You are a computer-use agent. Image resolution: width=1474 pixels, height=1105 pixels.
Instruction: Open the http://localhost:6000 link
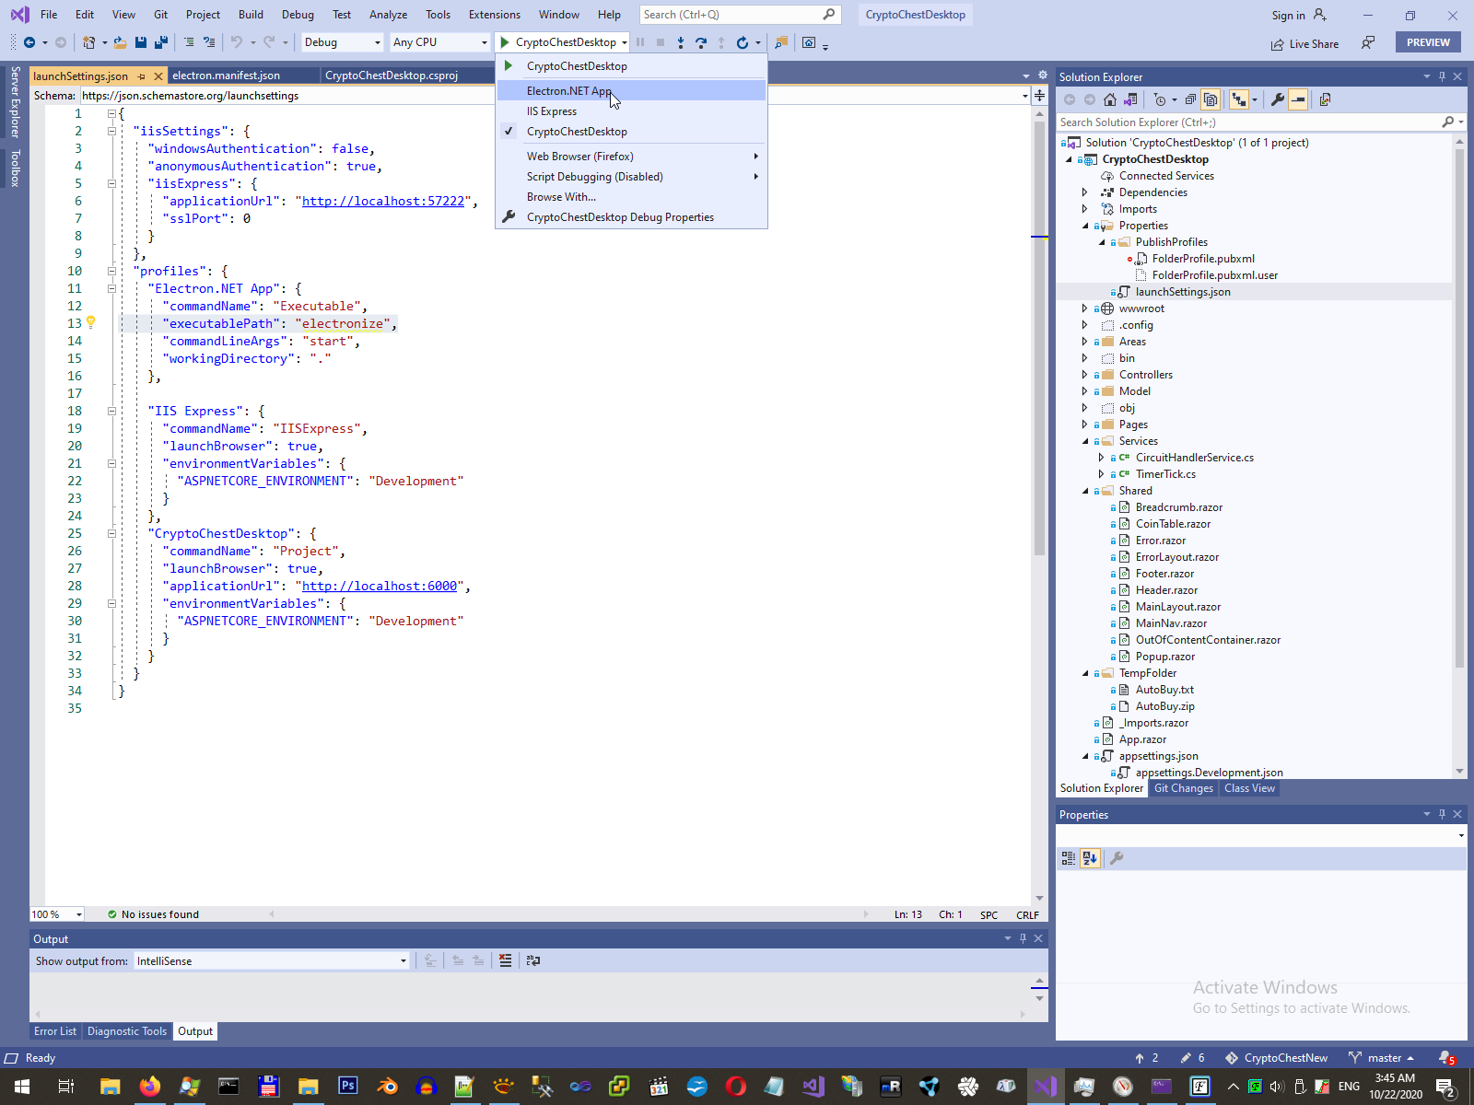(x=380, y=586)
